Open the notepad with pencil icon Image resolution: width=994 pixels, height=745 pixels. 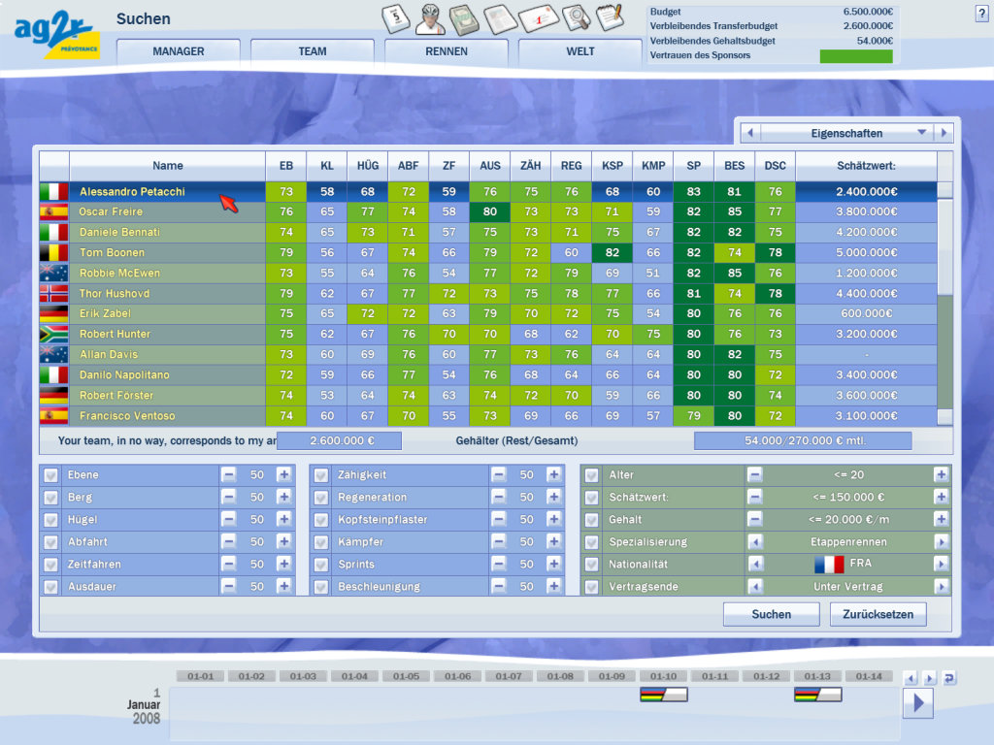609,17
